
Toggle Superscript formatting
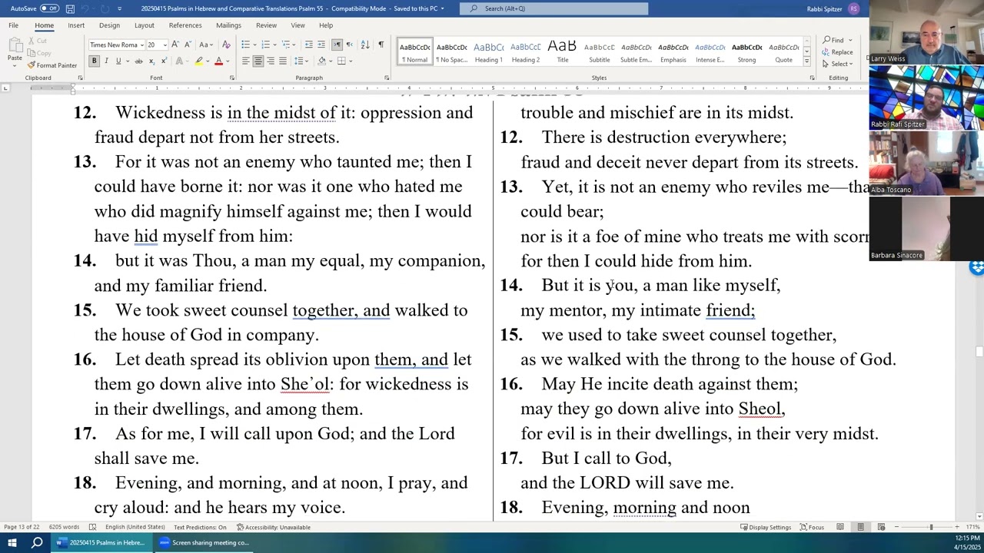coord(163,61)
